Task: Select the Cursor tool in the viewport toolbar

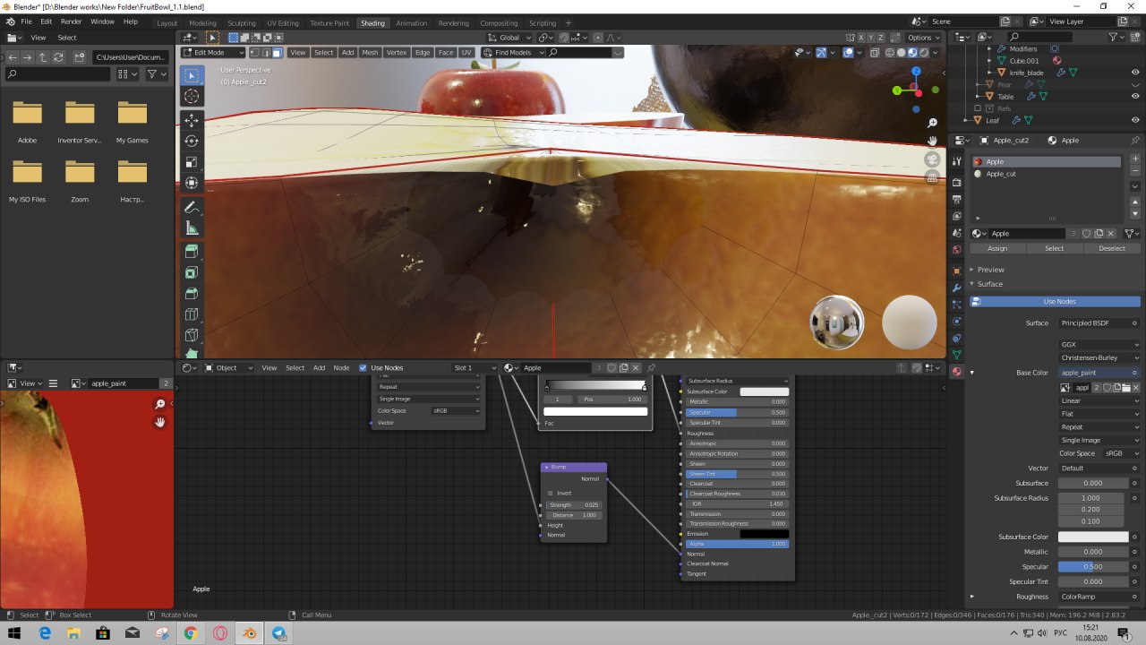Action: point(192,97)
